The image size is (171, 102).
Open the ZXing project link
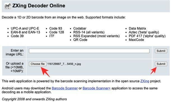[145, 81]
